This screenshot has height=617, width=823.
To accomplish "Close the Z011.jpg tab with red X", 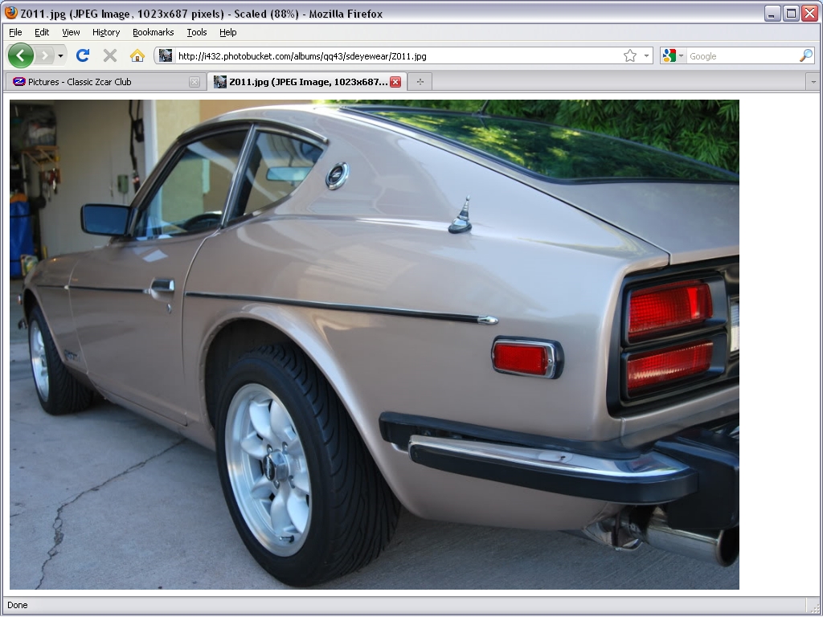I will (395, 82).
